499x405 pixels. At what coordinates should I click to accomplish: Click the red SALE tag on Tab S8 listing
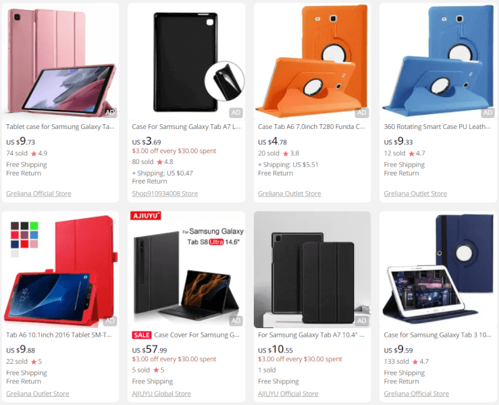(142, 335)
